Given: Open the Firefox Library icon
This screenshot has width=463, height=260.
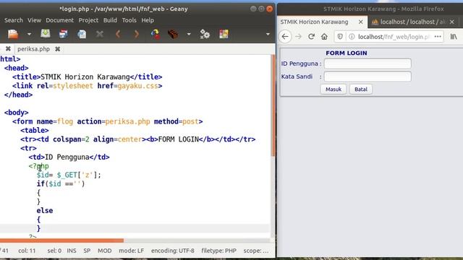Looking at the screenshot, I should coord(454,37).
